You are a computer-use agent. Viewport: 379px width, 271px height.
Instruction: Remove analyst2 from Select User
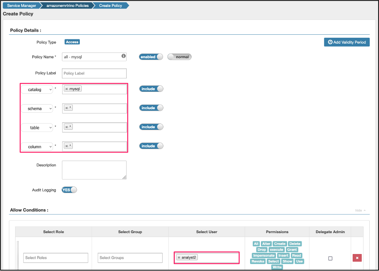[x=179, y=257]
